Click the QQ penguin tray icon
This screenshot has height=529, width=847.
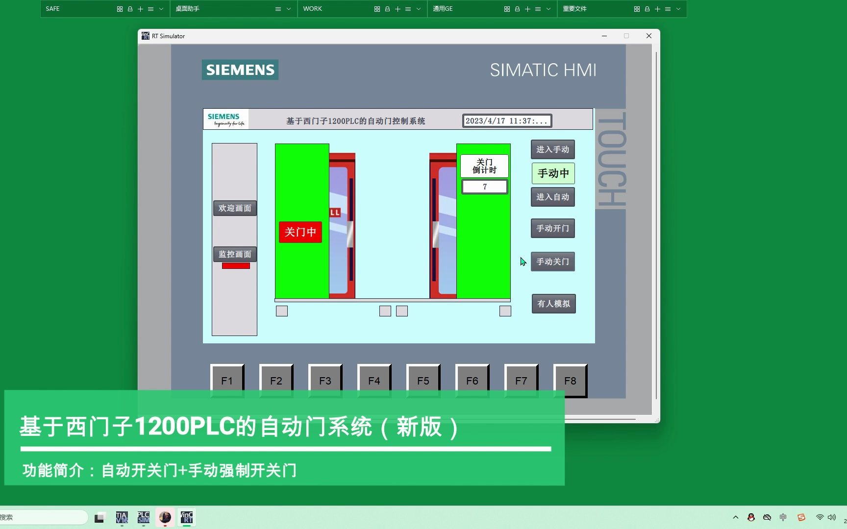click(751, 517)
